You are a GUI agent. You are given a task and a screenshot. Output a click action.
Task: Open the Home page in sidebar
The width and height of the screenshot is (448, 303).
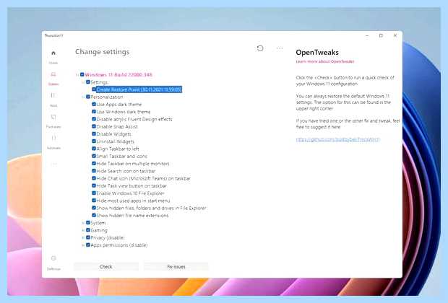coord(53,57)
